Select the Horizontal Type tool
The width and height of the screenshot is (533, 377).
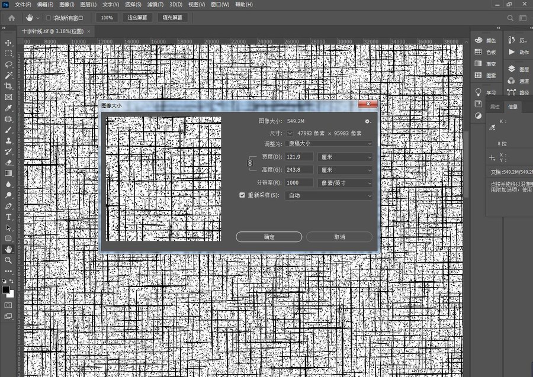tap(8, 217)
